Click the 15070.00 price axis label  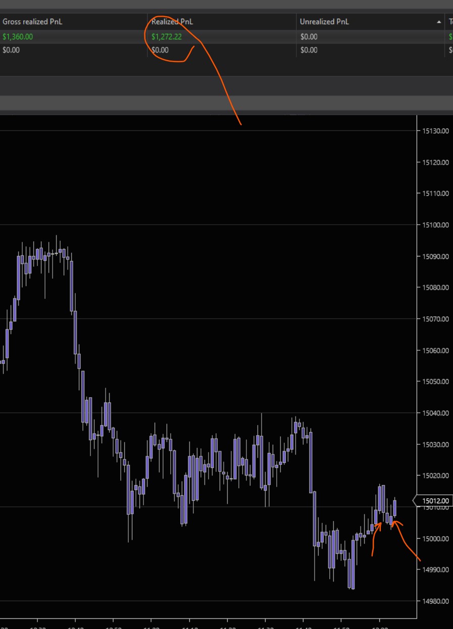click(x=435, y=319)
